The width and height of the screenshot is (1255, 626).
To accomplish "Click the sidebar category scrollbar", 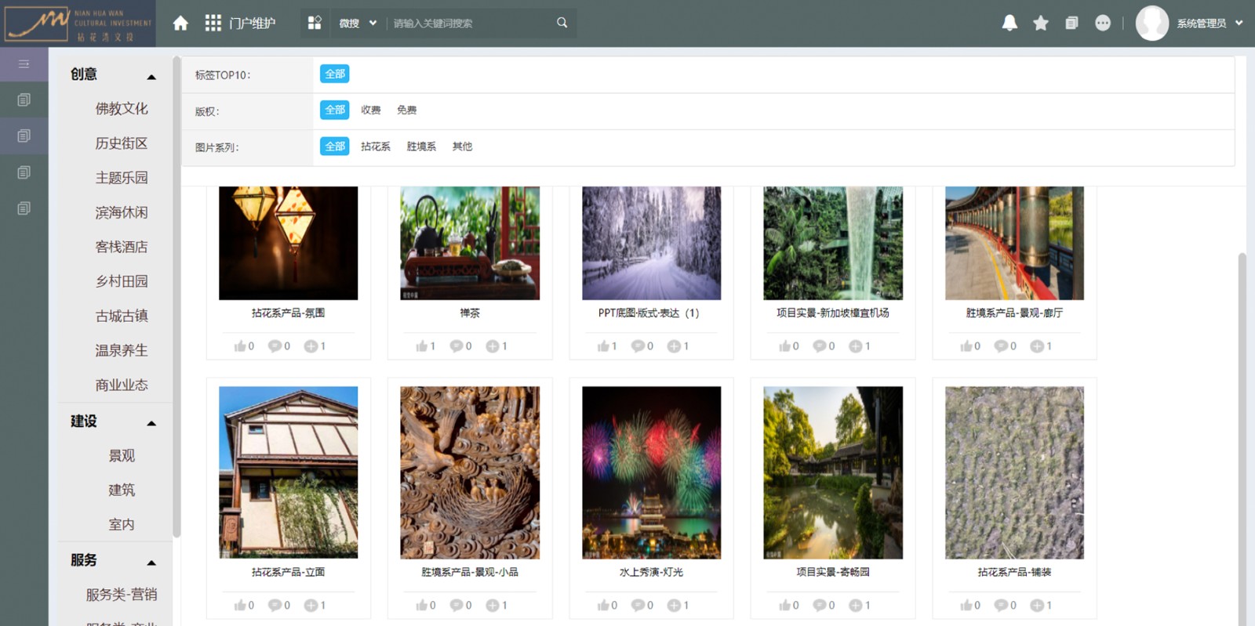I will pyautogui.click(x=176, y=297).
